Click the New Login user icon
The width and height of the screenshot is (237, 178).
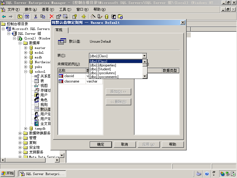[x=113, y=17]
